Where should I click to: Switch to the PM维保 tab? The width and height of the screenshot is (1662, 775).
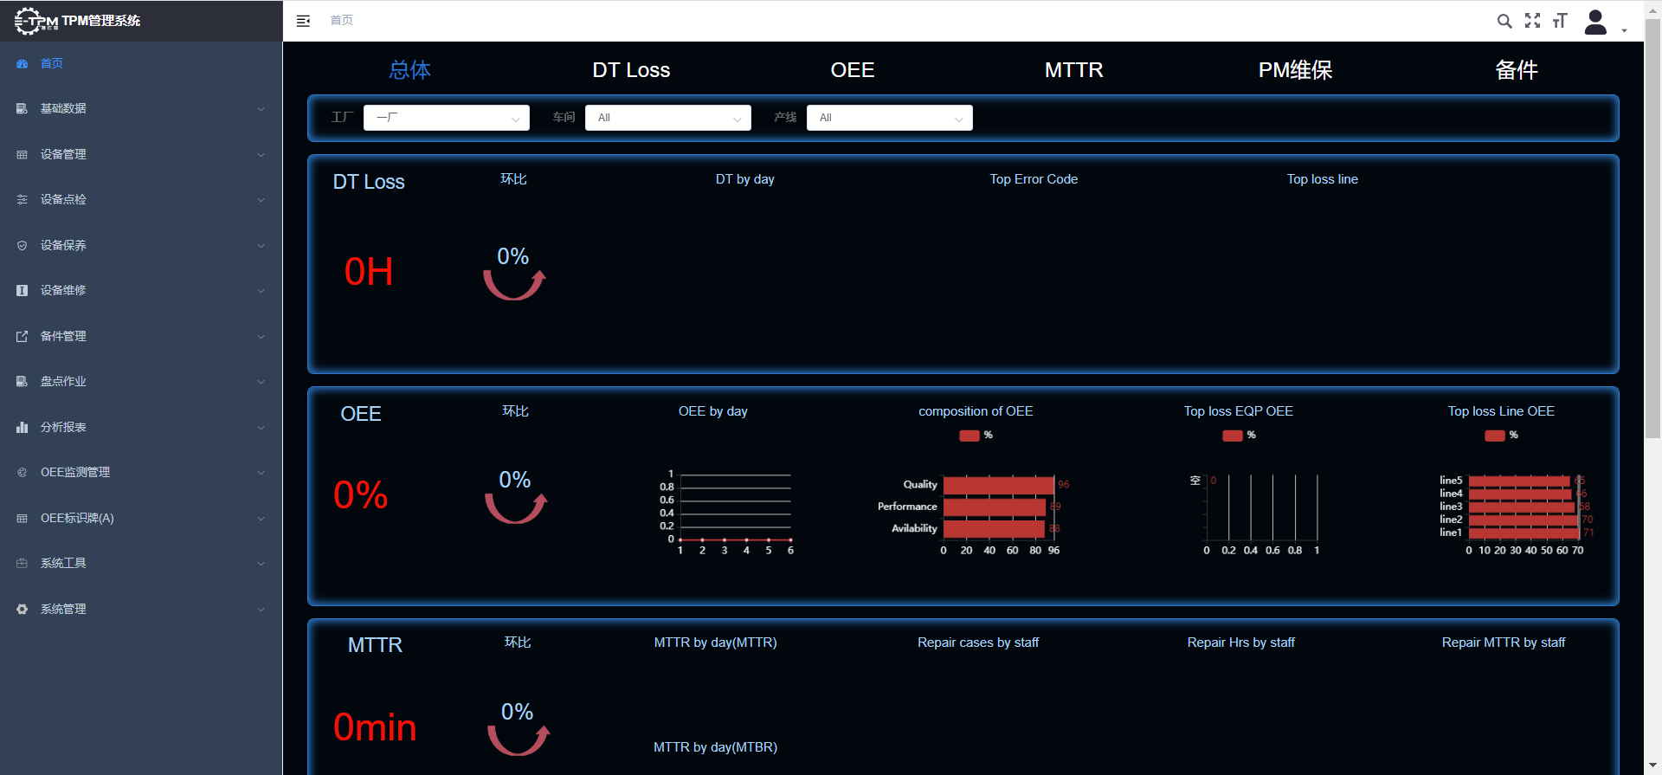pyautogui.click(x=1295, y=70)
